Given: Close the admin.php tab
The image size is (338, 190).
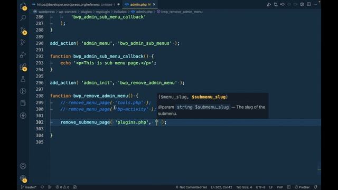Looking at the screenshot, I should click(x=154, y=5).
